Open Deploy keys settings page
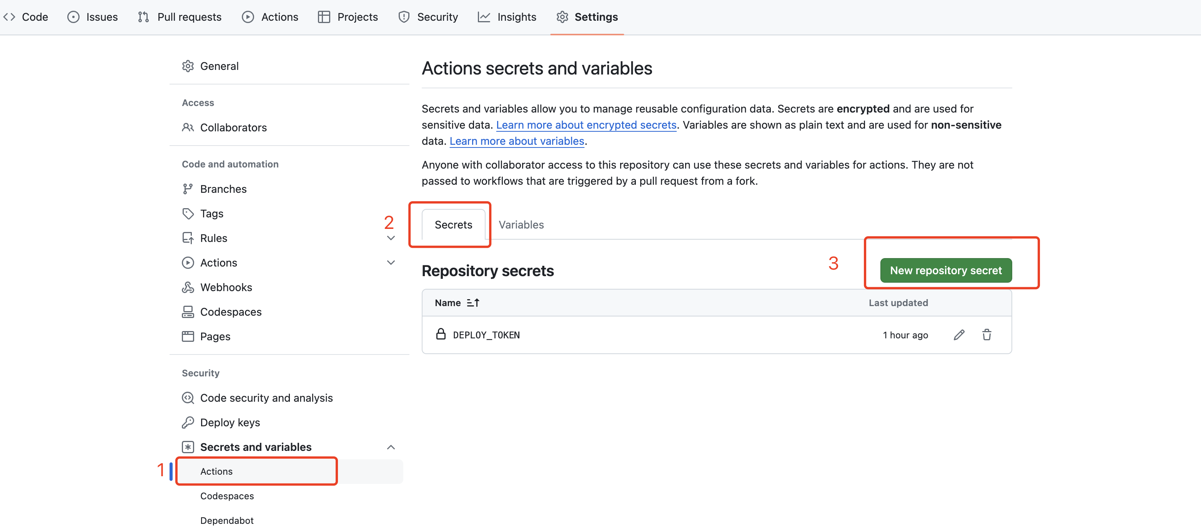Image resolution: width=1201 pixels, height=530 pixels. click(230, 422)
